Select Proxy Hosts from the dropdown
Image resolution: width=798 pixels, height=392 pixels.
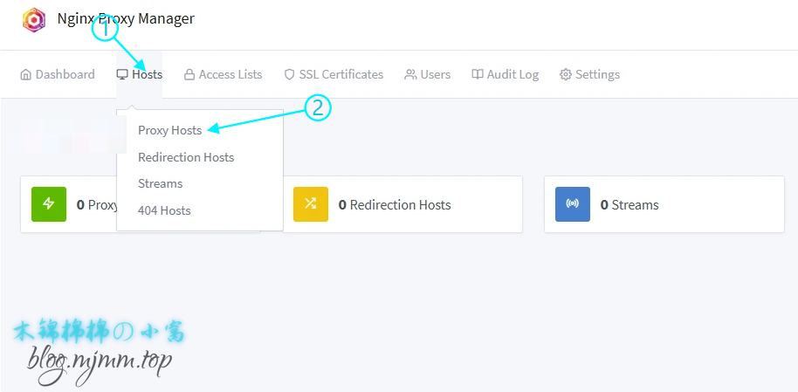(169, 130)
